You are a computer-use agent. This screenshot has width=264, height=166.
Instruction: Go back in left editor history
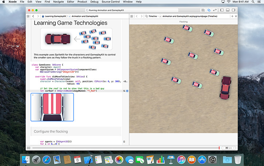pyautogui.click(x=33, y=16)
